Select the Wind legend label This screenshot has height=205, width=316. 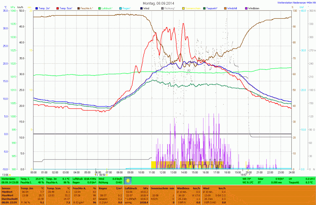tap(147, 8)
